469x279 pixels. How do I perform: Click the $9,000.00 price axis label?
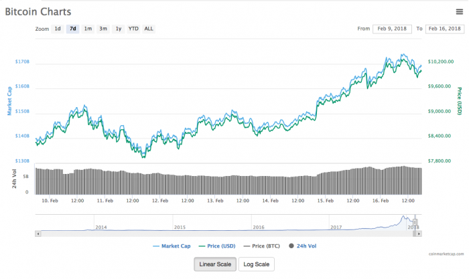coord(439,111)
